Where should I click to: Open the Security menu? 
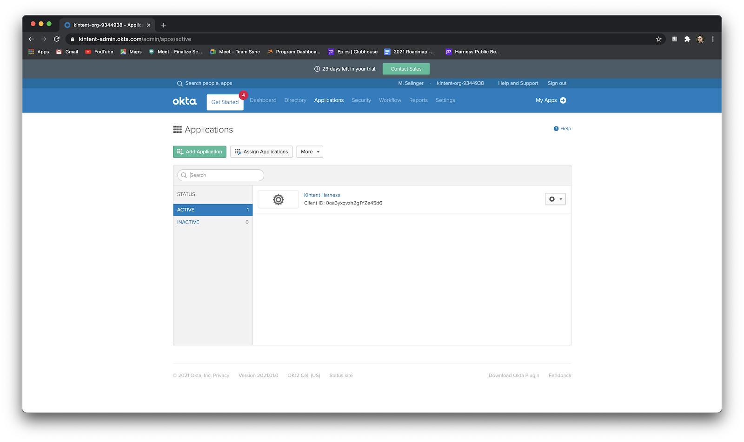[x=361, y=100]
